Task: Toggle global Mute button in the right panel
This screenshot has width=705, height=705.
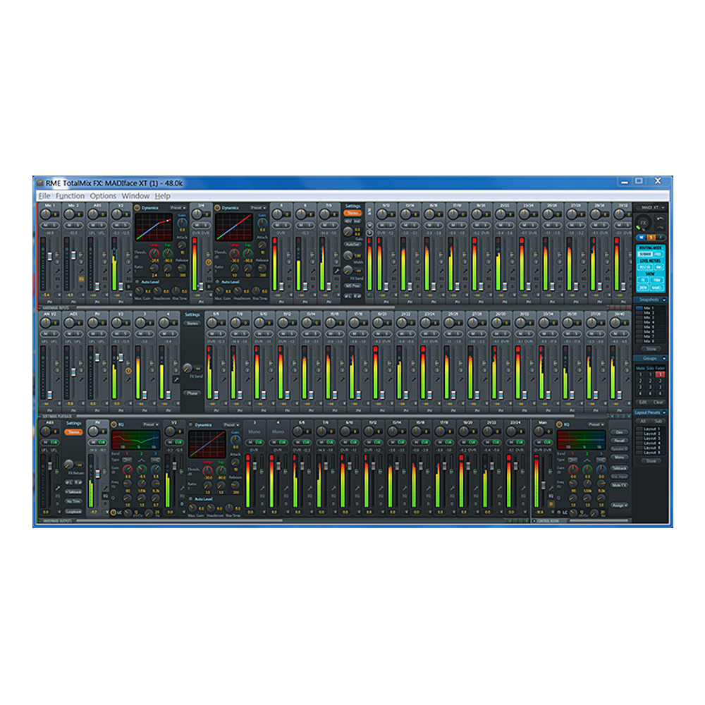Action: click(641, 238)
